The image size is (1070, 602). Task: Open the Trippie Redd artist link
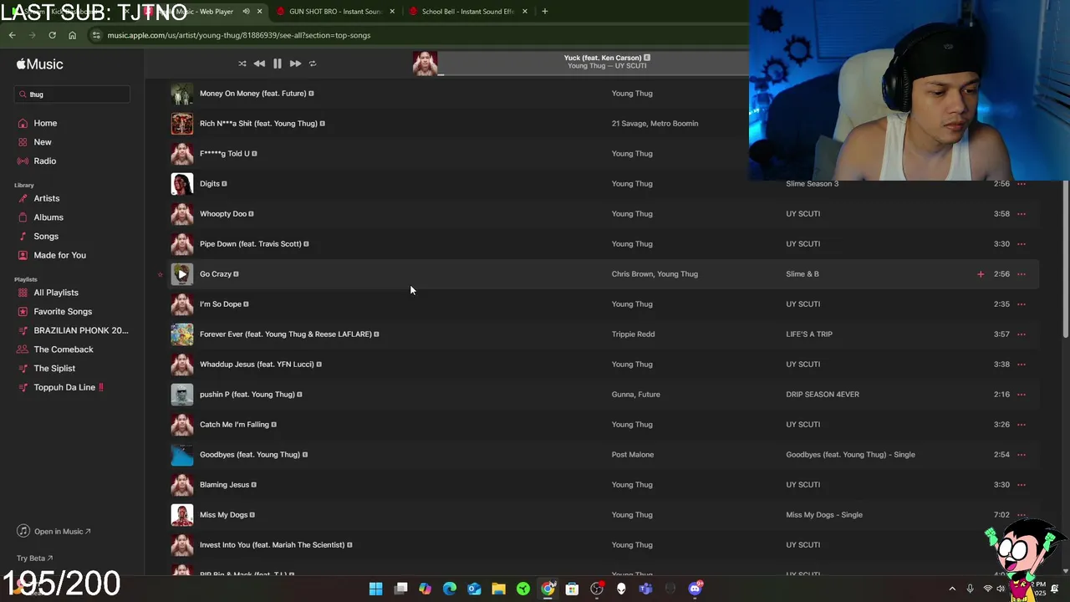click(x=633, y=334)
